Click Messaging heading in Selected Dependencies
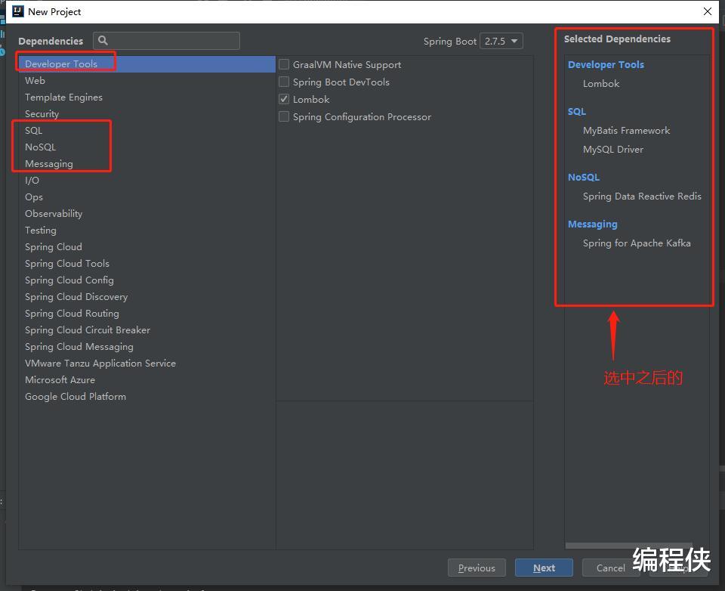This screenshot has width=725, height=591. [x=592, y=224]
